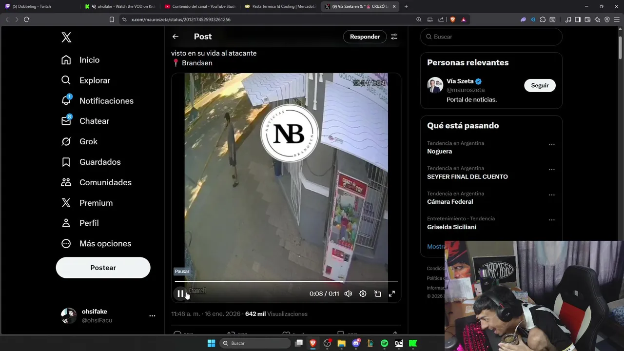Image resolution: width=624 pixels, height=351 pixels.
Task: Click the address bar URL
Action: click(x=181, y=19)
